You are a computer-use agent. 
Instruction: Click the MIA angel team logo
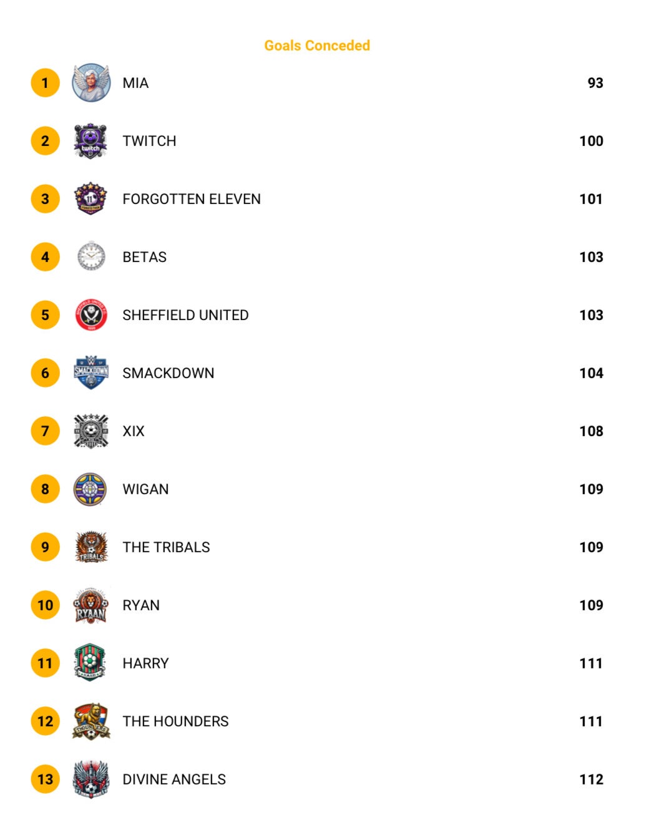point(91,82)
